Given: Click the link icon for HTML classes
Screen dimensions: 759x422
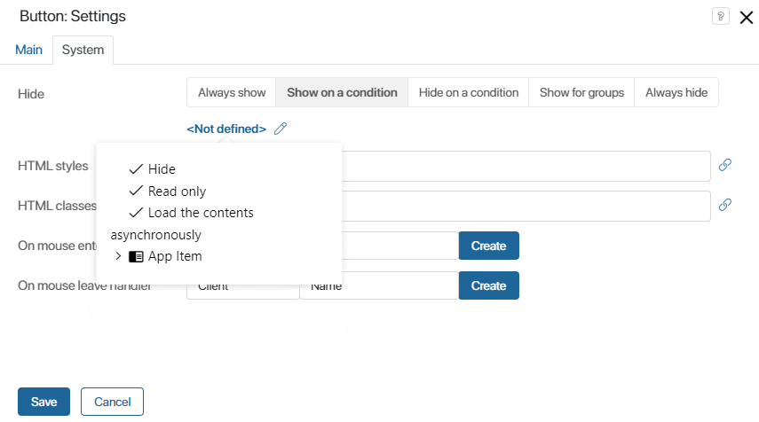Looking at the screenshot, I should 724,205.
